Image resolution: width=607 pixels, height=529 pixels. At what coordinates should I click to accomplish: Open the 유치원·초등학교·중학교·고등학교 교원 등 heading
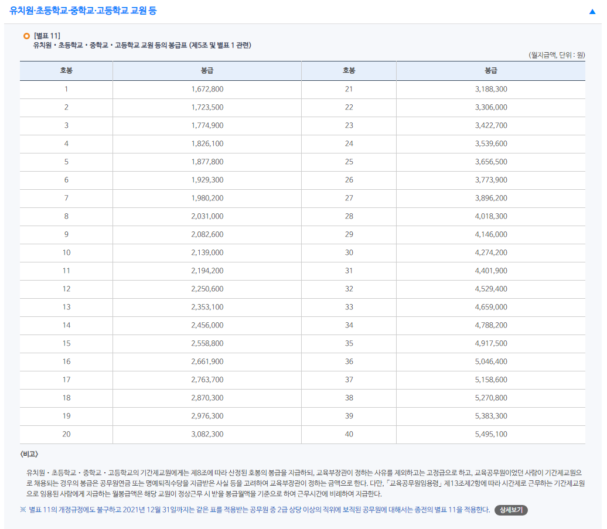tap(83, 11)
